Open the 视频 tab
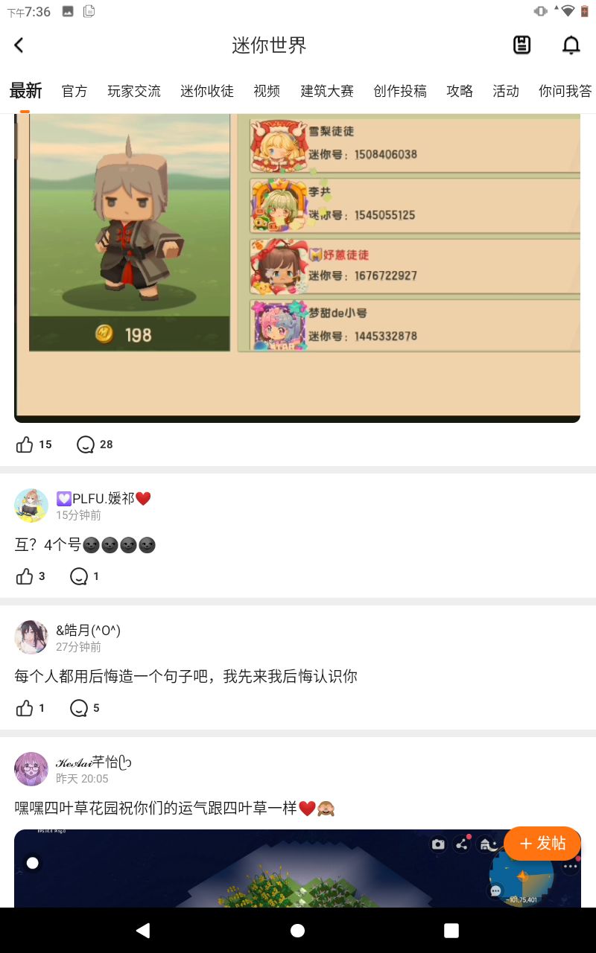 [267, 91]
